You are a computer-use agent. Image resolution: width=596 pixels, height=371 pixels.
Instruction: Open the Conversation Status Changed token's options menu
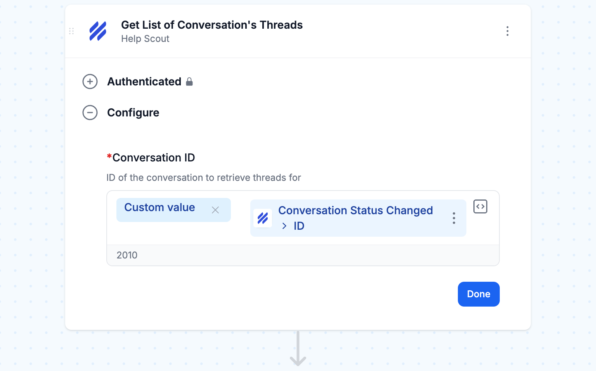pyautogui.click(x=454, y=218)
